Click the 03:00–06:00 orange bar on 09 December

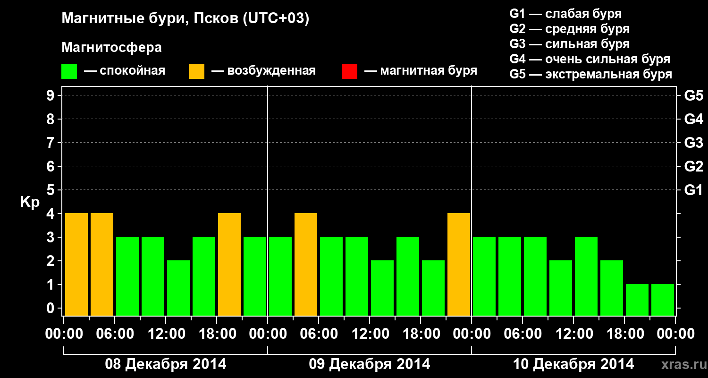tap(306, 264)
